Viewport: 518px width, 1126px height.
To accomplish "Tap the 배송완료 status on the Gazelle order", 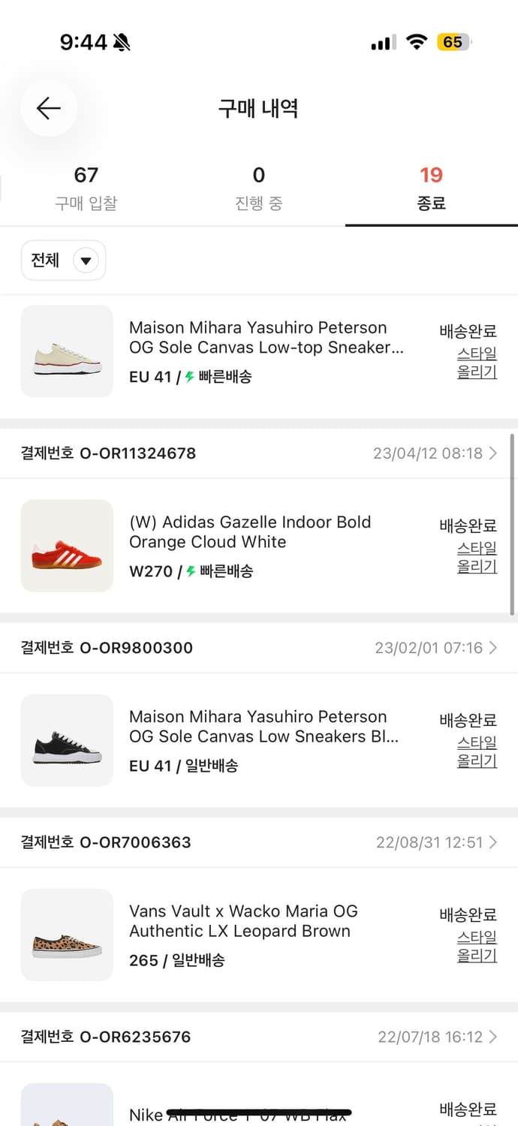I will [466, 526].
